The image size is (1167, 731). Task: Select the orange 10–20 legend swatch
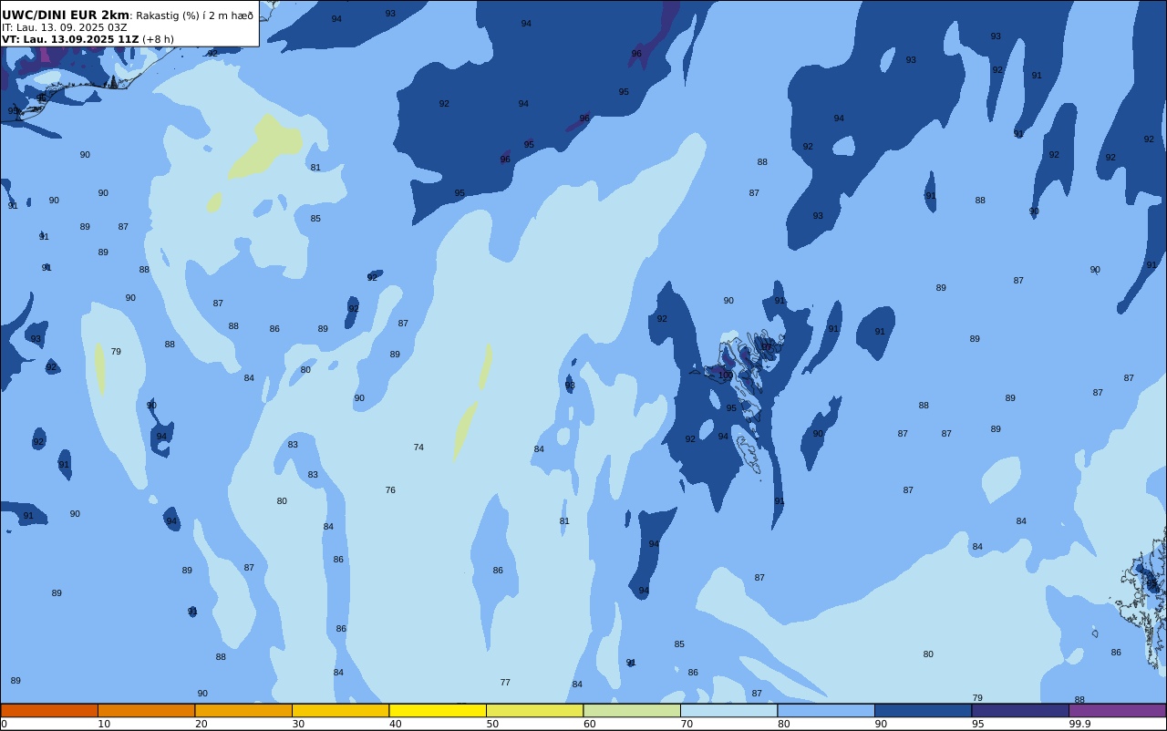click(x=146, y=710)
